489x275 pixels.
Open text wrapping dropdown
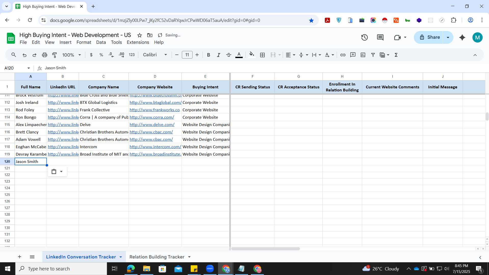click(317, 55)
